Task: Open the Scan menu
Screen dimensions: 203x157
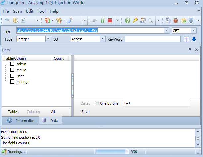Action: click(17, 11)
